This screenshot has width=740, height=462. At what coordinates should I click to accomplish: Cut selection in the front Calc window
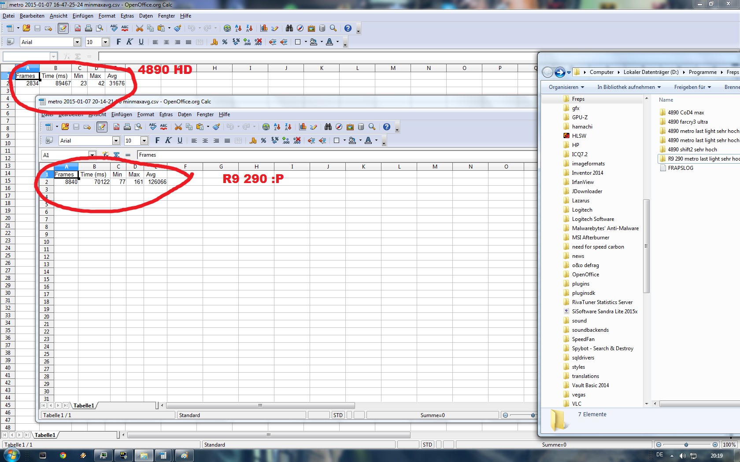point(178,127)
